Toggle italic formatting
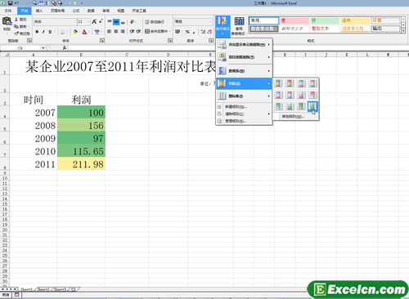 coord(43,32)
